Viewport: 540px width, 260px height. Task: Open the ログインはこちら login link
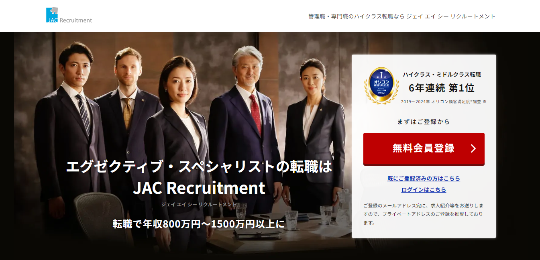coord(424,190)
